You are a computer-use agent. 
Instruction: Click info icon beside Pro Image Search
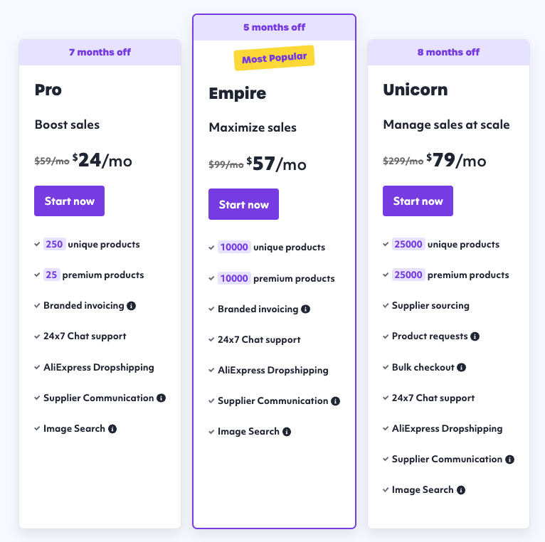pos(112,429)
